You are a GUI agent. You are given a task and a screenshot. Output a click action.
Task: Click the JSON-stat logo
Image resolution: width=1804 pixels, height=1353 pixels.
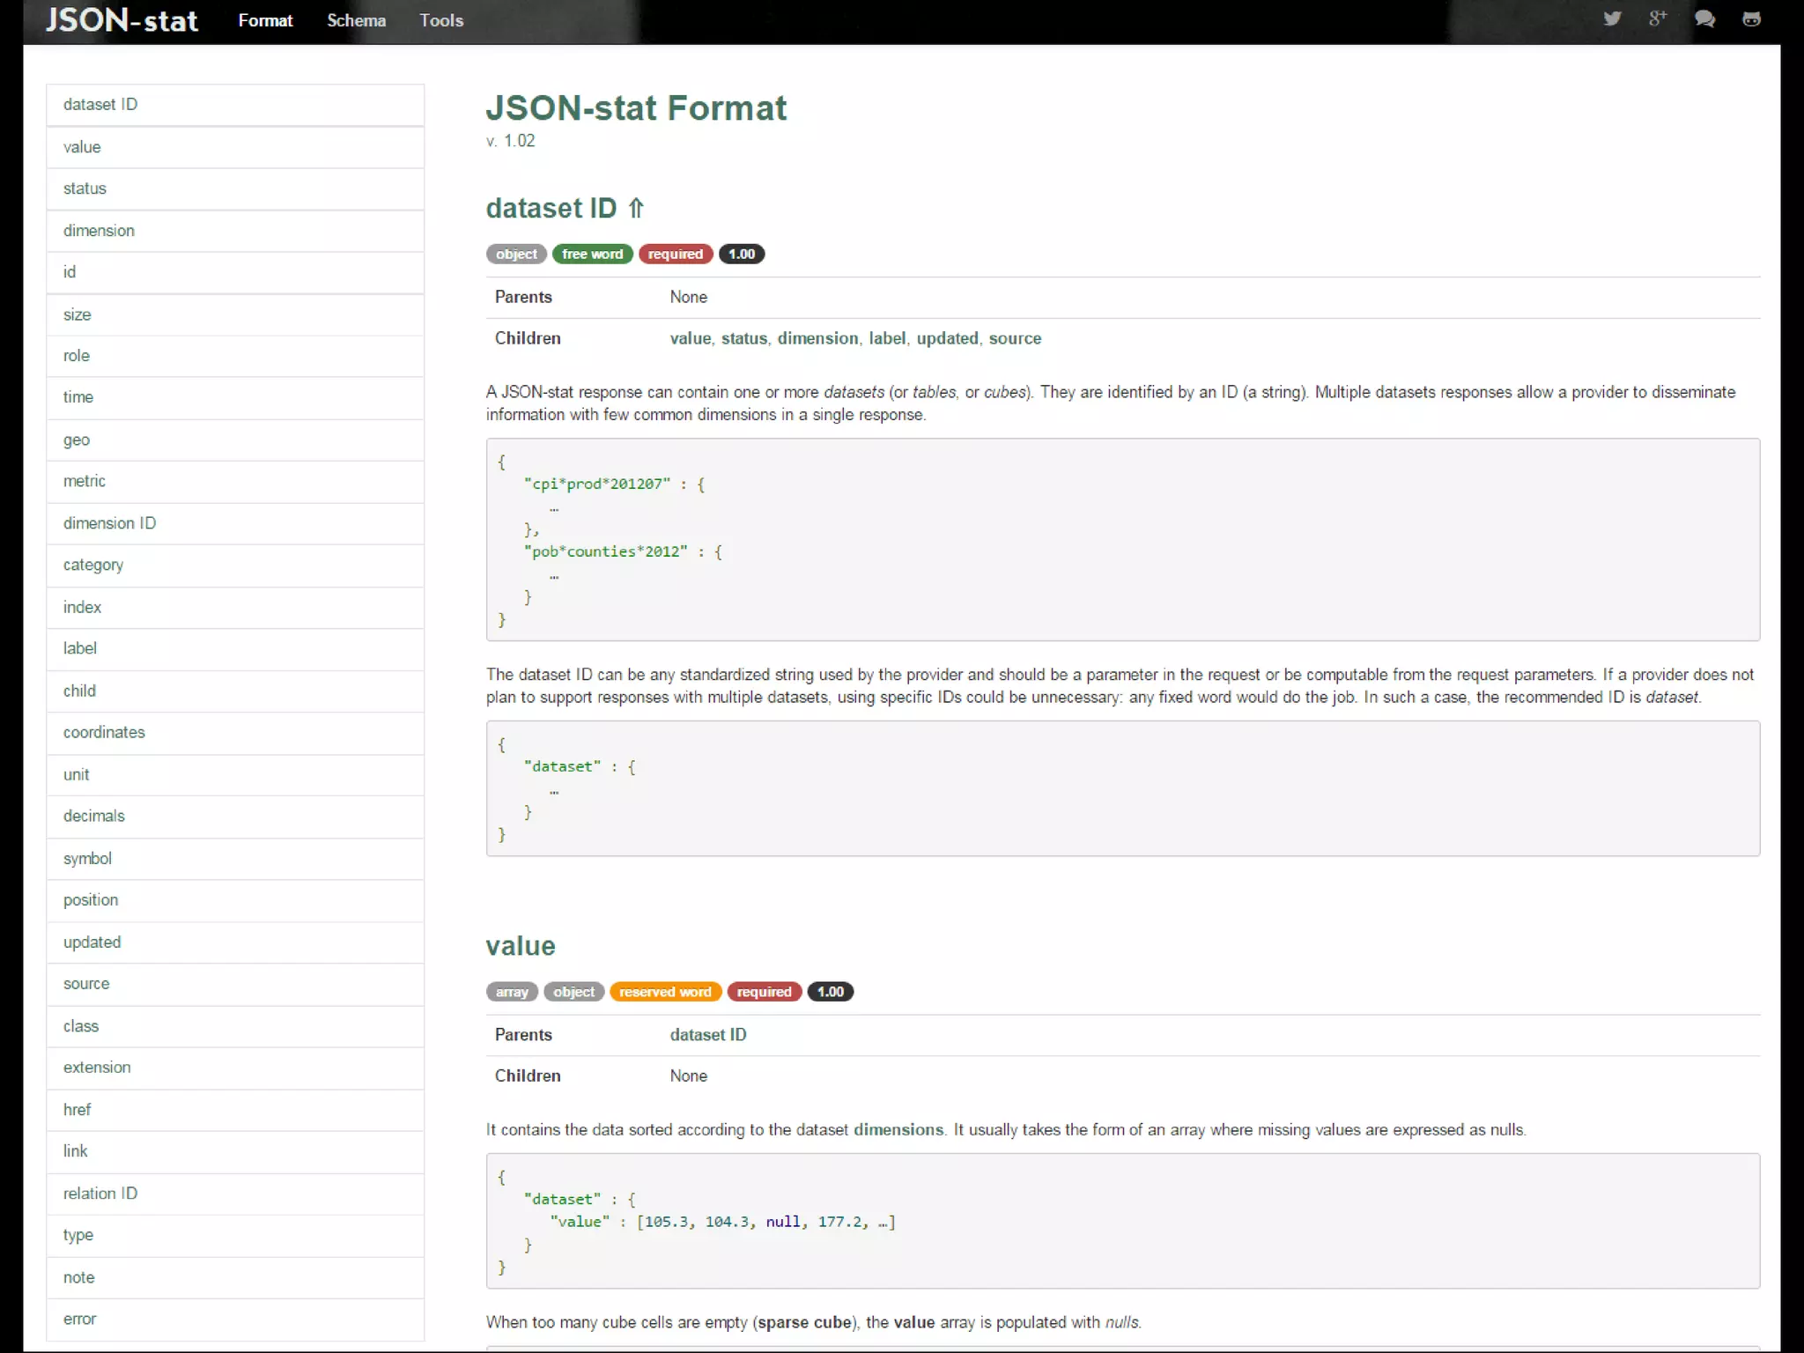122,20
